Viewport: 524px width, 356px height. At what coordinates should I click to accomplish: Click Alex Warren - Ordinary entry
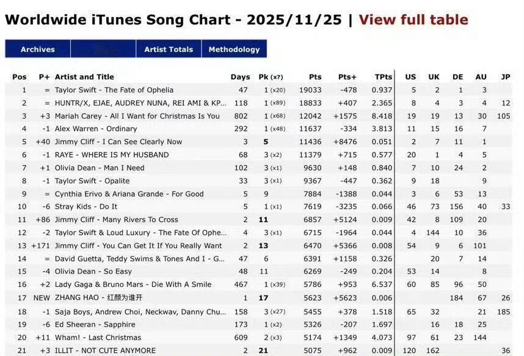(96, 129)
